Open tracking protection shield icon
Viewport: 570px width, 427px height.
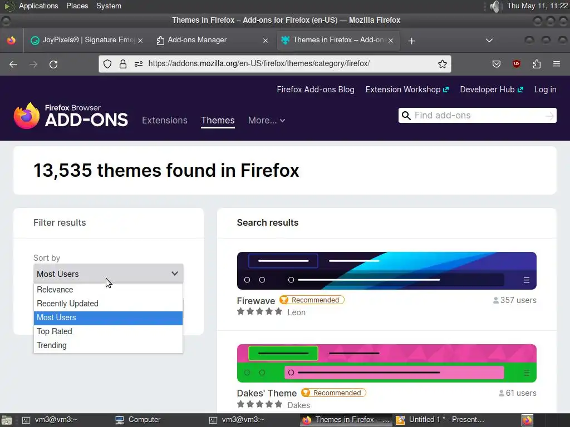coord(107,64)
